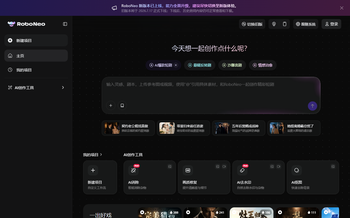
Task: Open the 跟随系统 theme dropdown
Action: [x=306, y=24]
